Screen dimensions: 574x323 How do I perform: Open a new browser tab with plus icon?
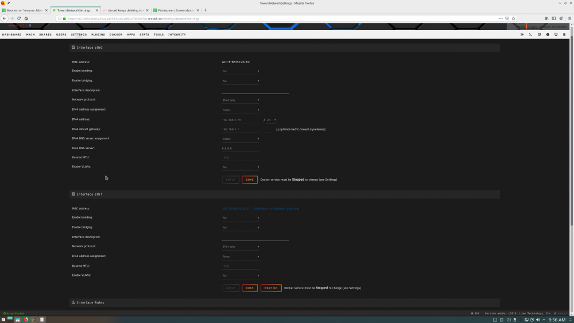click(x=205, y=10)
